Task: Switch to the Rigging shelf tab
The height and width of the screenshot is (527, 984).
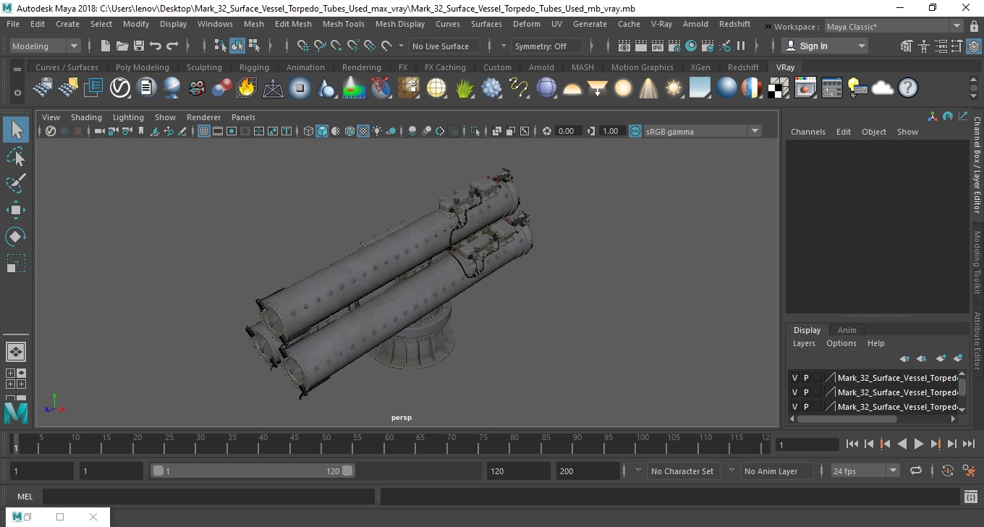Action: [254, 67]
